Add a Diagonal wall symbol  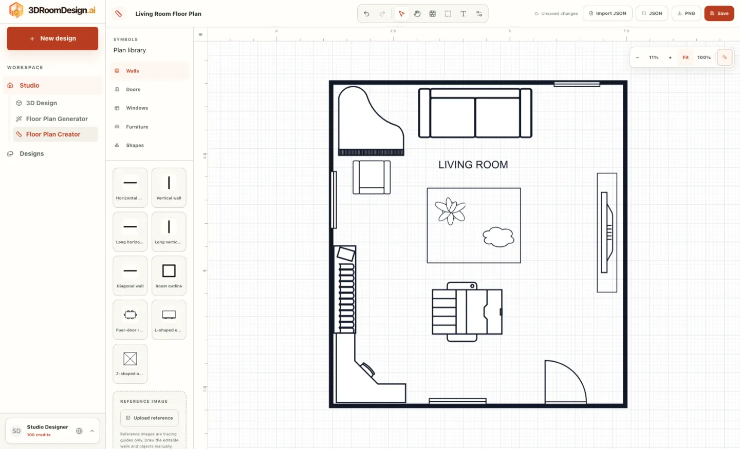click(x=130, y=276)
